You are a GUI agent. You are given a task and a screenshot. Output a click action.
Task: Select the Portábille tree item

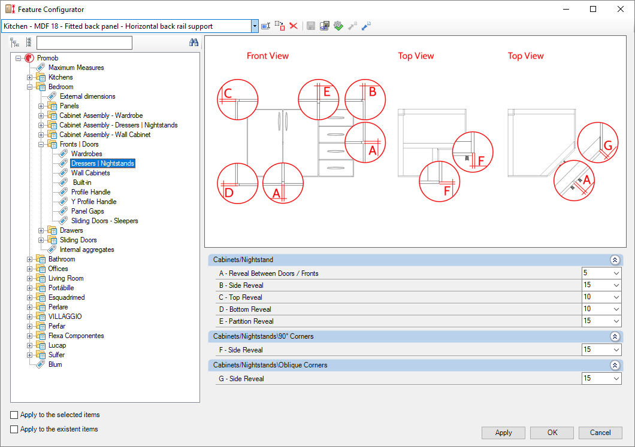(x=61, y=288)
